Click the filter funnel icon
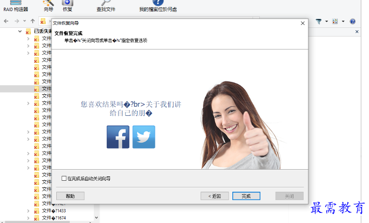 [318, 21]
